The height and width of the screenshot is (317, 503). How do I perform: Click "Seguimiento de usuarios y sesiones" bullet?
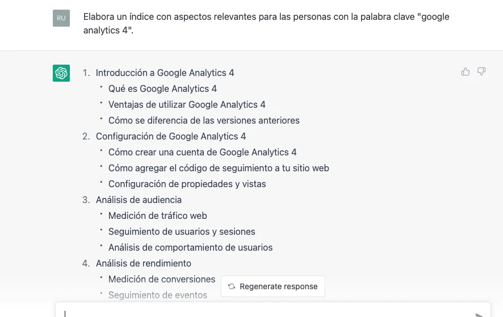pyautogui.click(x=182, y=231)
